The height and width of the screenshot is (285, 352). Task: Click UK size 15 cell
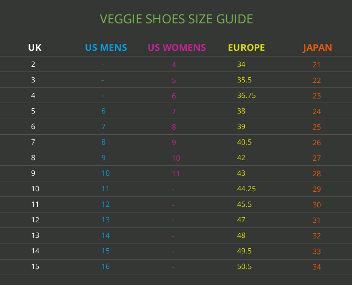pyautogui.click(x=35, y=266)
